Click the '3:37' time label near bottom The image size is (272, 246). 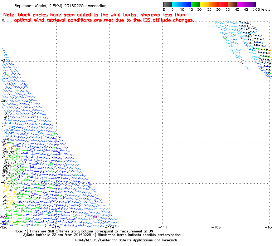coord(95,217)
